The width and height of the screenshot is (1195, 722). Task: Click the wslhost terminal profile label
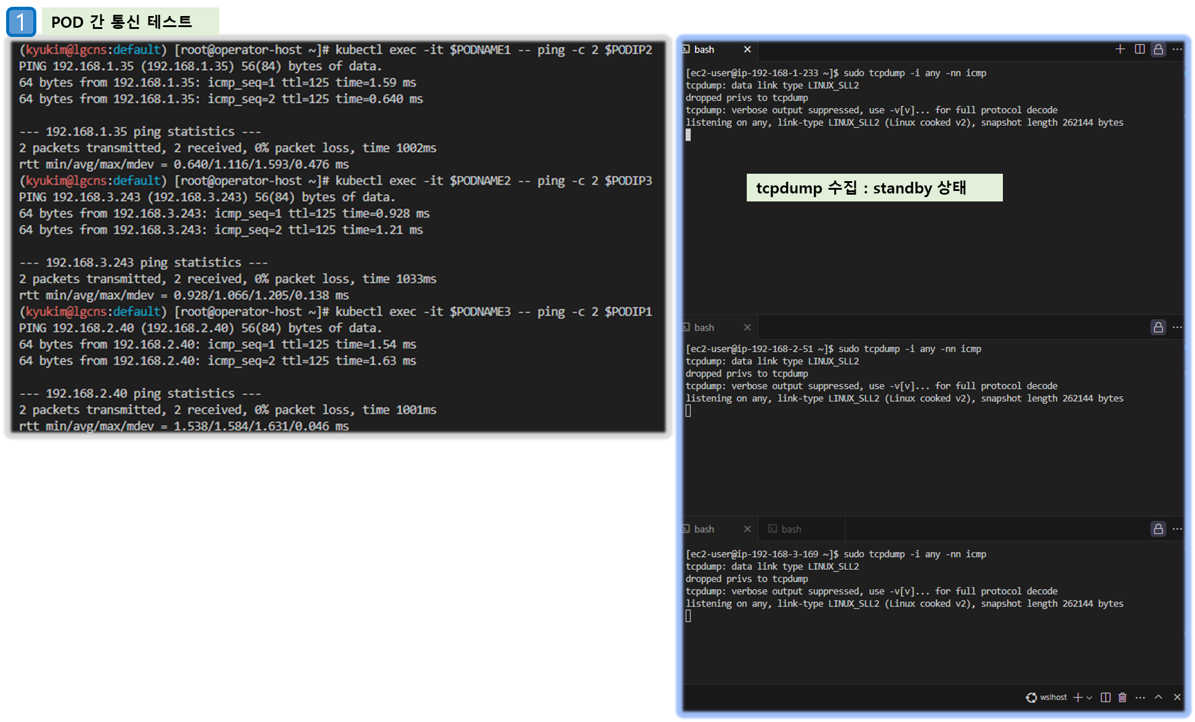click(1053, 697)
